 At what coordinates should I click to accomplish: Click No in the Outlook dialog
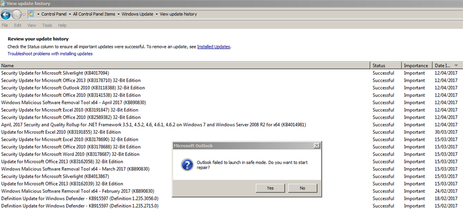pos(302,188)
